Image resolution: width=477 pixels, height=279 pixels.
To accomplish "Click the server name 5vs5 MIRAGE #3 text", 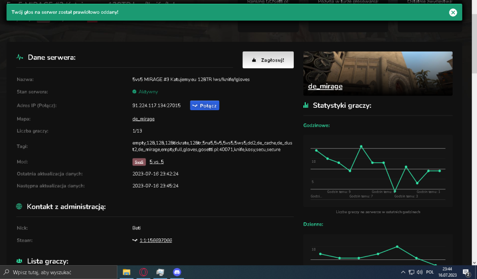I will [191, 80].
